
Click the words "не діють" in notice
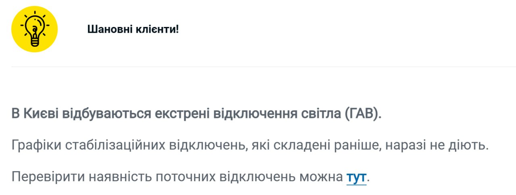tap(460, 145)
